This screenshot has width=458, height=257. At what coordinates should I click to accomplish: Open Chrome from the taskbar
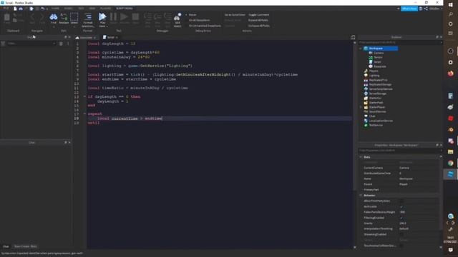click(451, 163)
